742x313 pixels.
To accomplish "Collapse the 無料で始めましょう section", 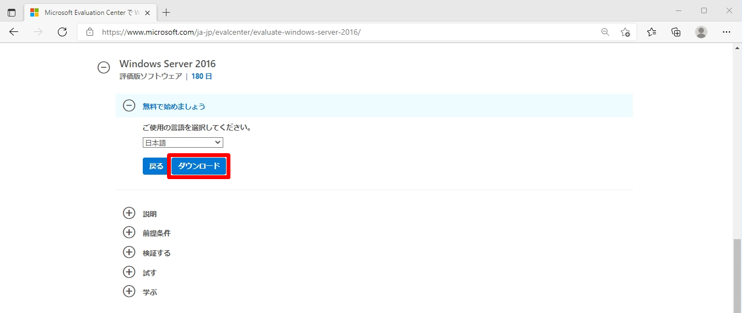I will click(x=129, y=105).
